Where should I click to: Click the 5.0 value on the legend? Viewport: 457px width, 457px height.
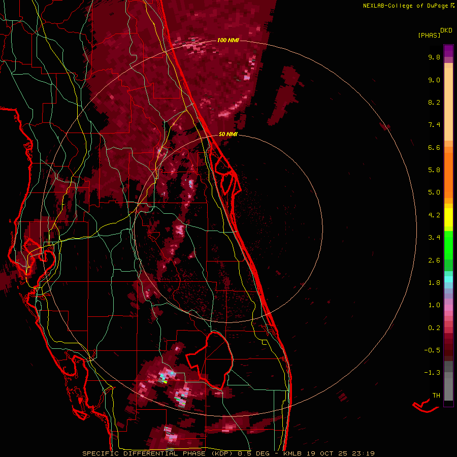coord(434,192)
